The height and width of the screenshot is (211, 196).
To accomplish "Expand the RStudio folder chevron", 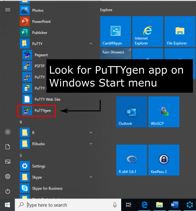I will coord(91,144).
